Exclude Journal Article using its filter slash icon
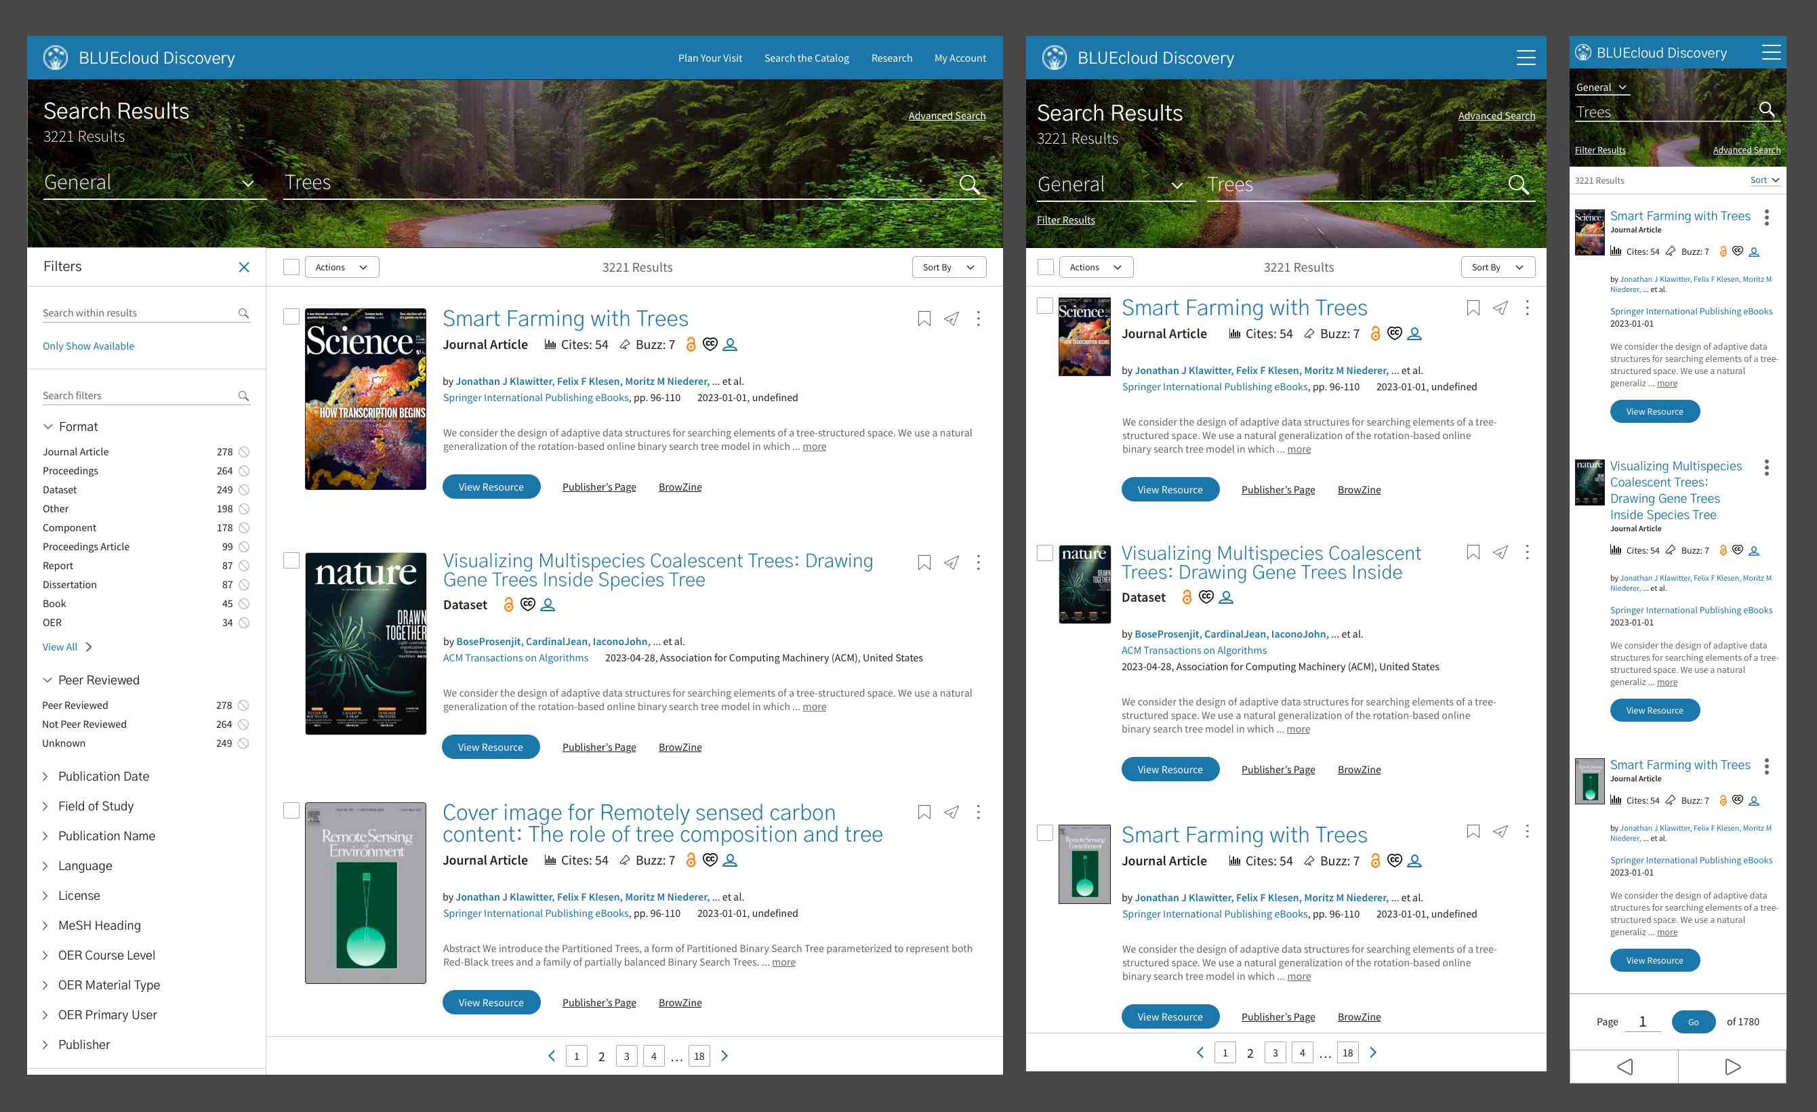1817x1112 pixels. [x=244, y=451]
